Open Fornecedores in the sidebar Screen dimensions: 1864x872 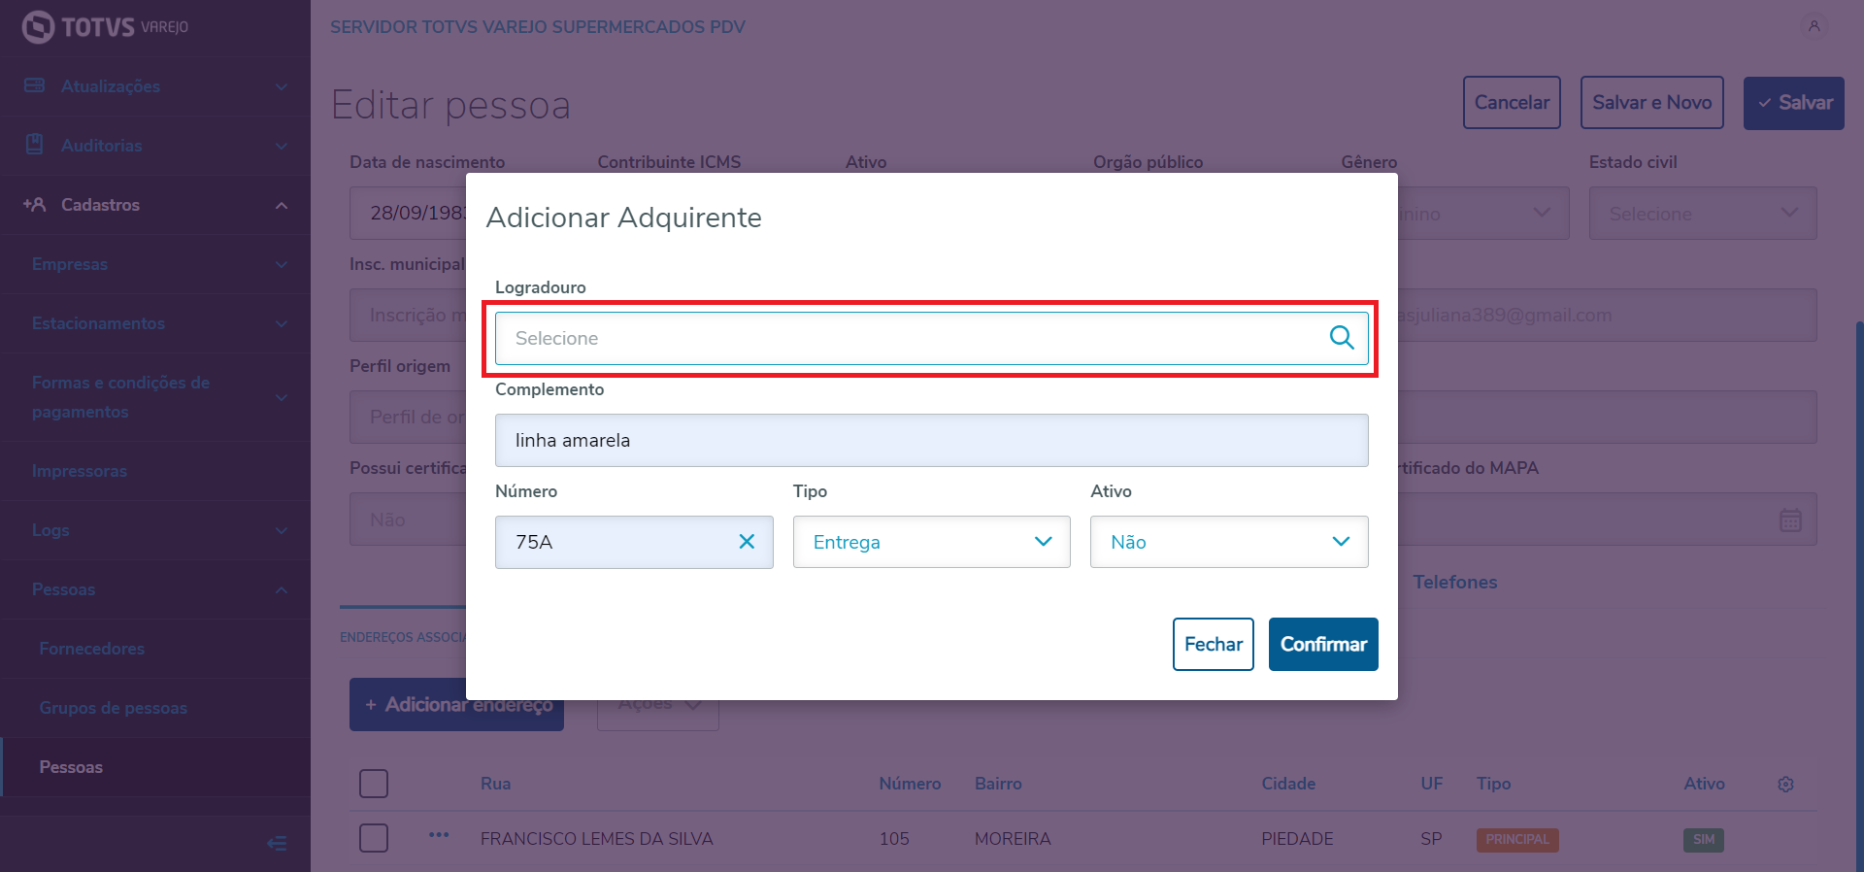coord(92,649)
